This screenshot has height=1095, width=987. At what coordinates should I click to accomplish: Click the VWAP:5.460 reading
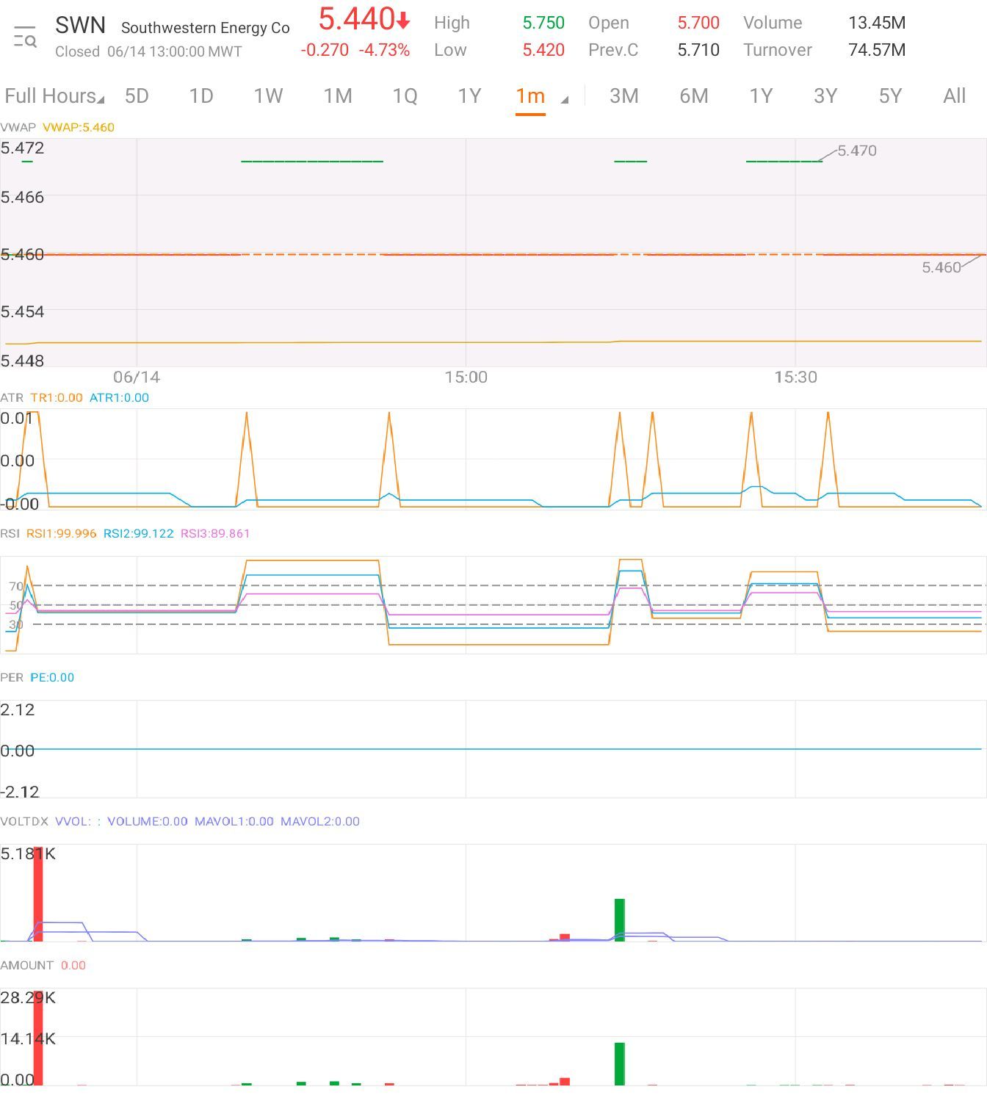point(79,127)
